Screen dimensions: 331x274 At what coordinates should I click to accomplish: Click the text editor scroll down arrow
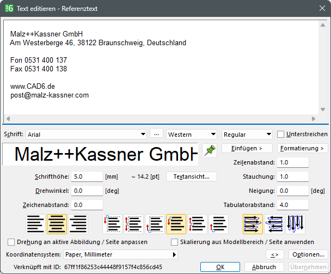coord(323,109)
